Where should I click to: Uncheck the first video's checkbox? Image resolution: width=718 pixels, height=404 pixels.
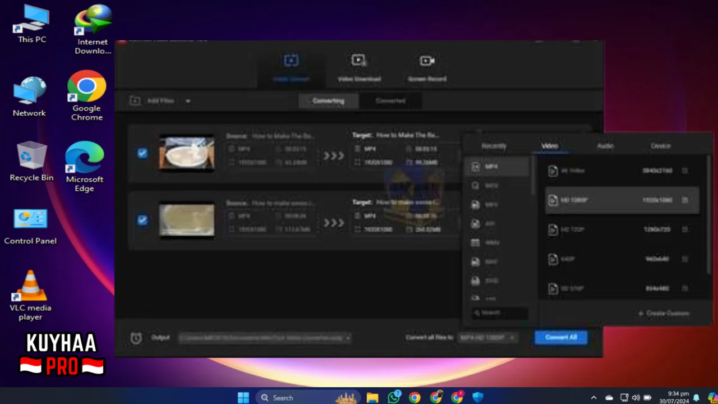pos(142,153)
